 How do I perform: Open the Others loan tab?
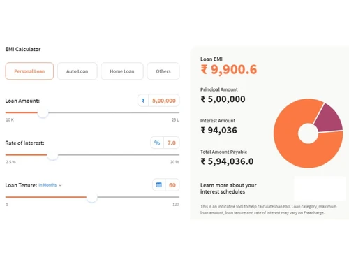click(x=163, y=71)
